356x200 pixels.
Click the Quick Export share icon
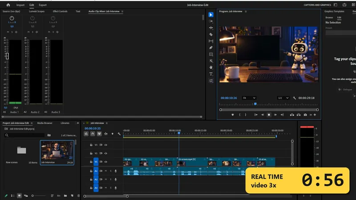click(x=344, y=5)
